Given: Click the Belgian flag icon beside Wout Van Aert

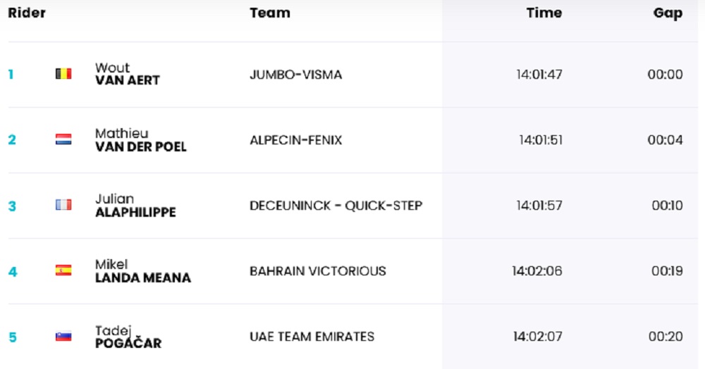Looking at the screenshot, I should [63, 74].
